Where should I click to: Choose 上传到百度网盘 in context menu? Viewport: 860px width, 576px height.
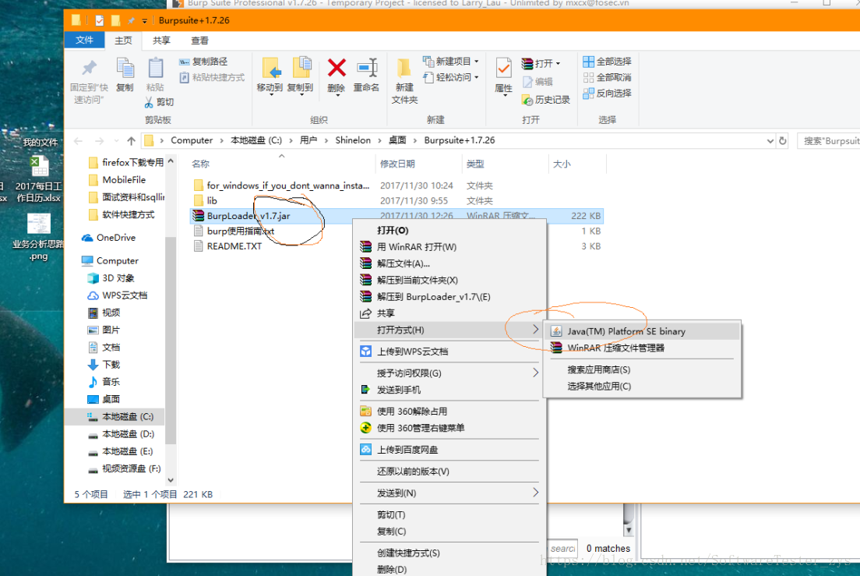point(449,450)
